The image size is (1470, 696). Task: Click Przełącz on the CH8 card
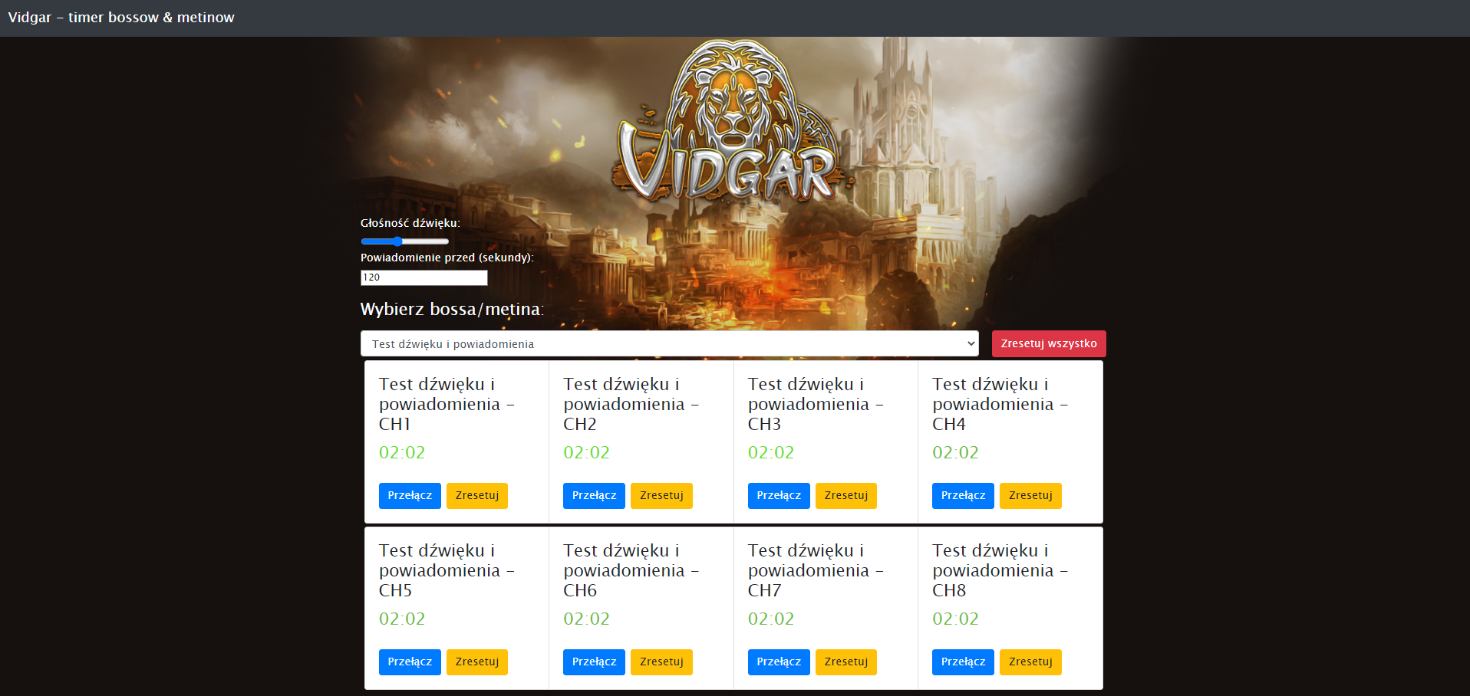click(963, 662)
